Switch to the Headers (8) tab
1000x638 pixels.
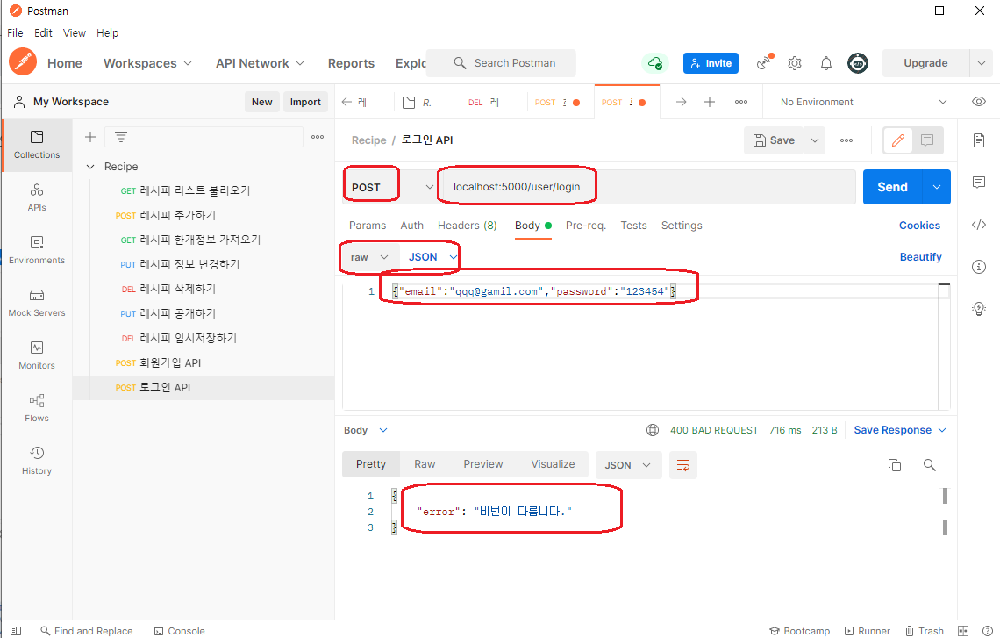coord(467,226)
